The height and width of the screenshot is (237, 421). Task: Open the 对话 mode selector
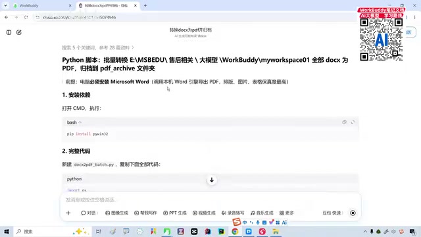pyautogui.click(x=89, y=213)
